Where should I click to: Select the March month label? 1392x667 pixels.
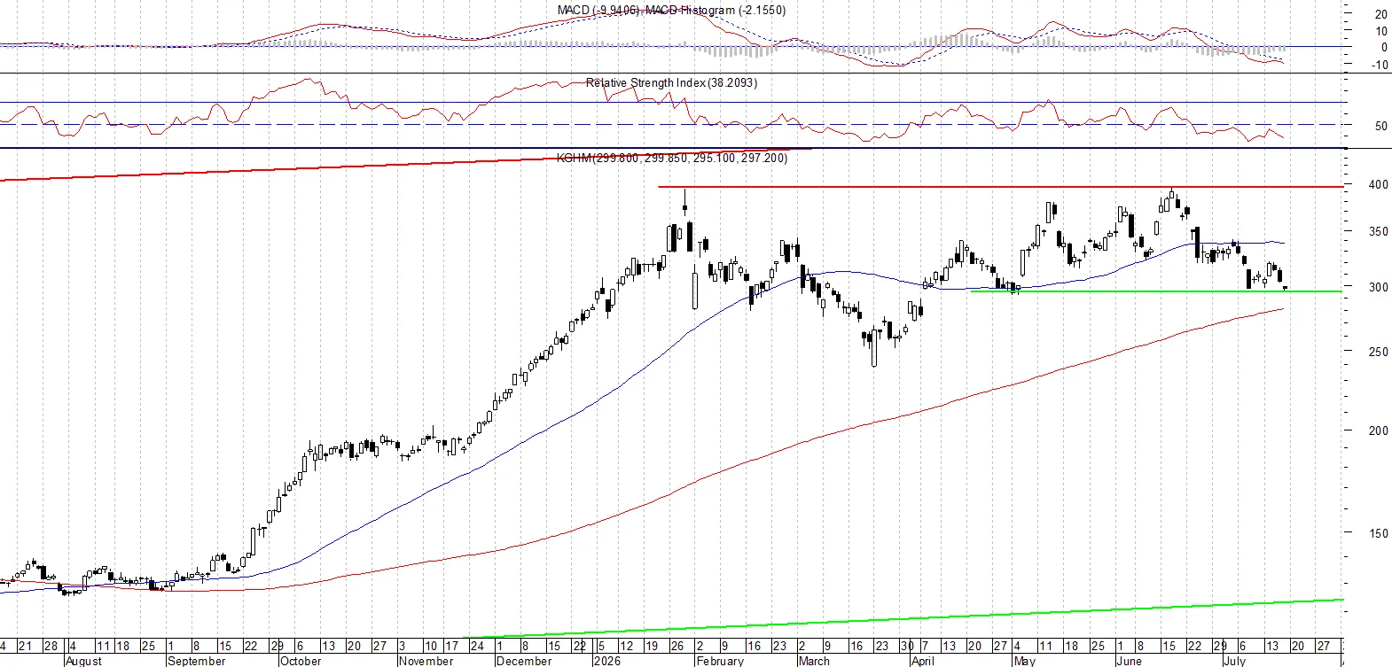click(x=814, y=661)
